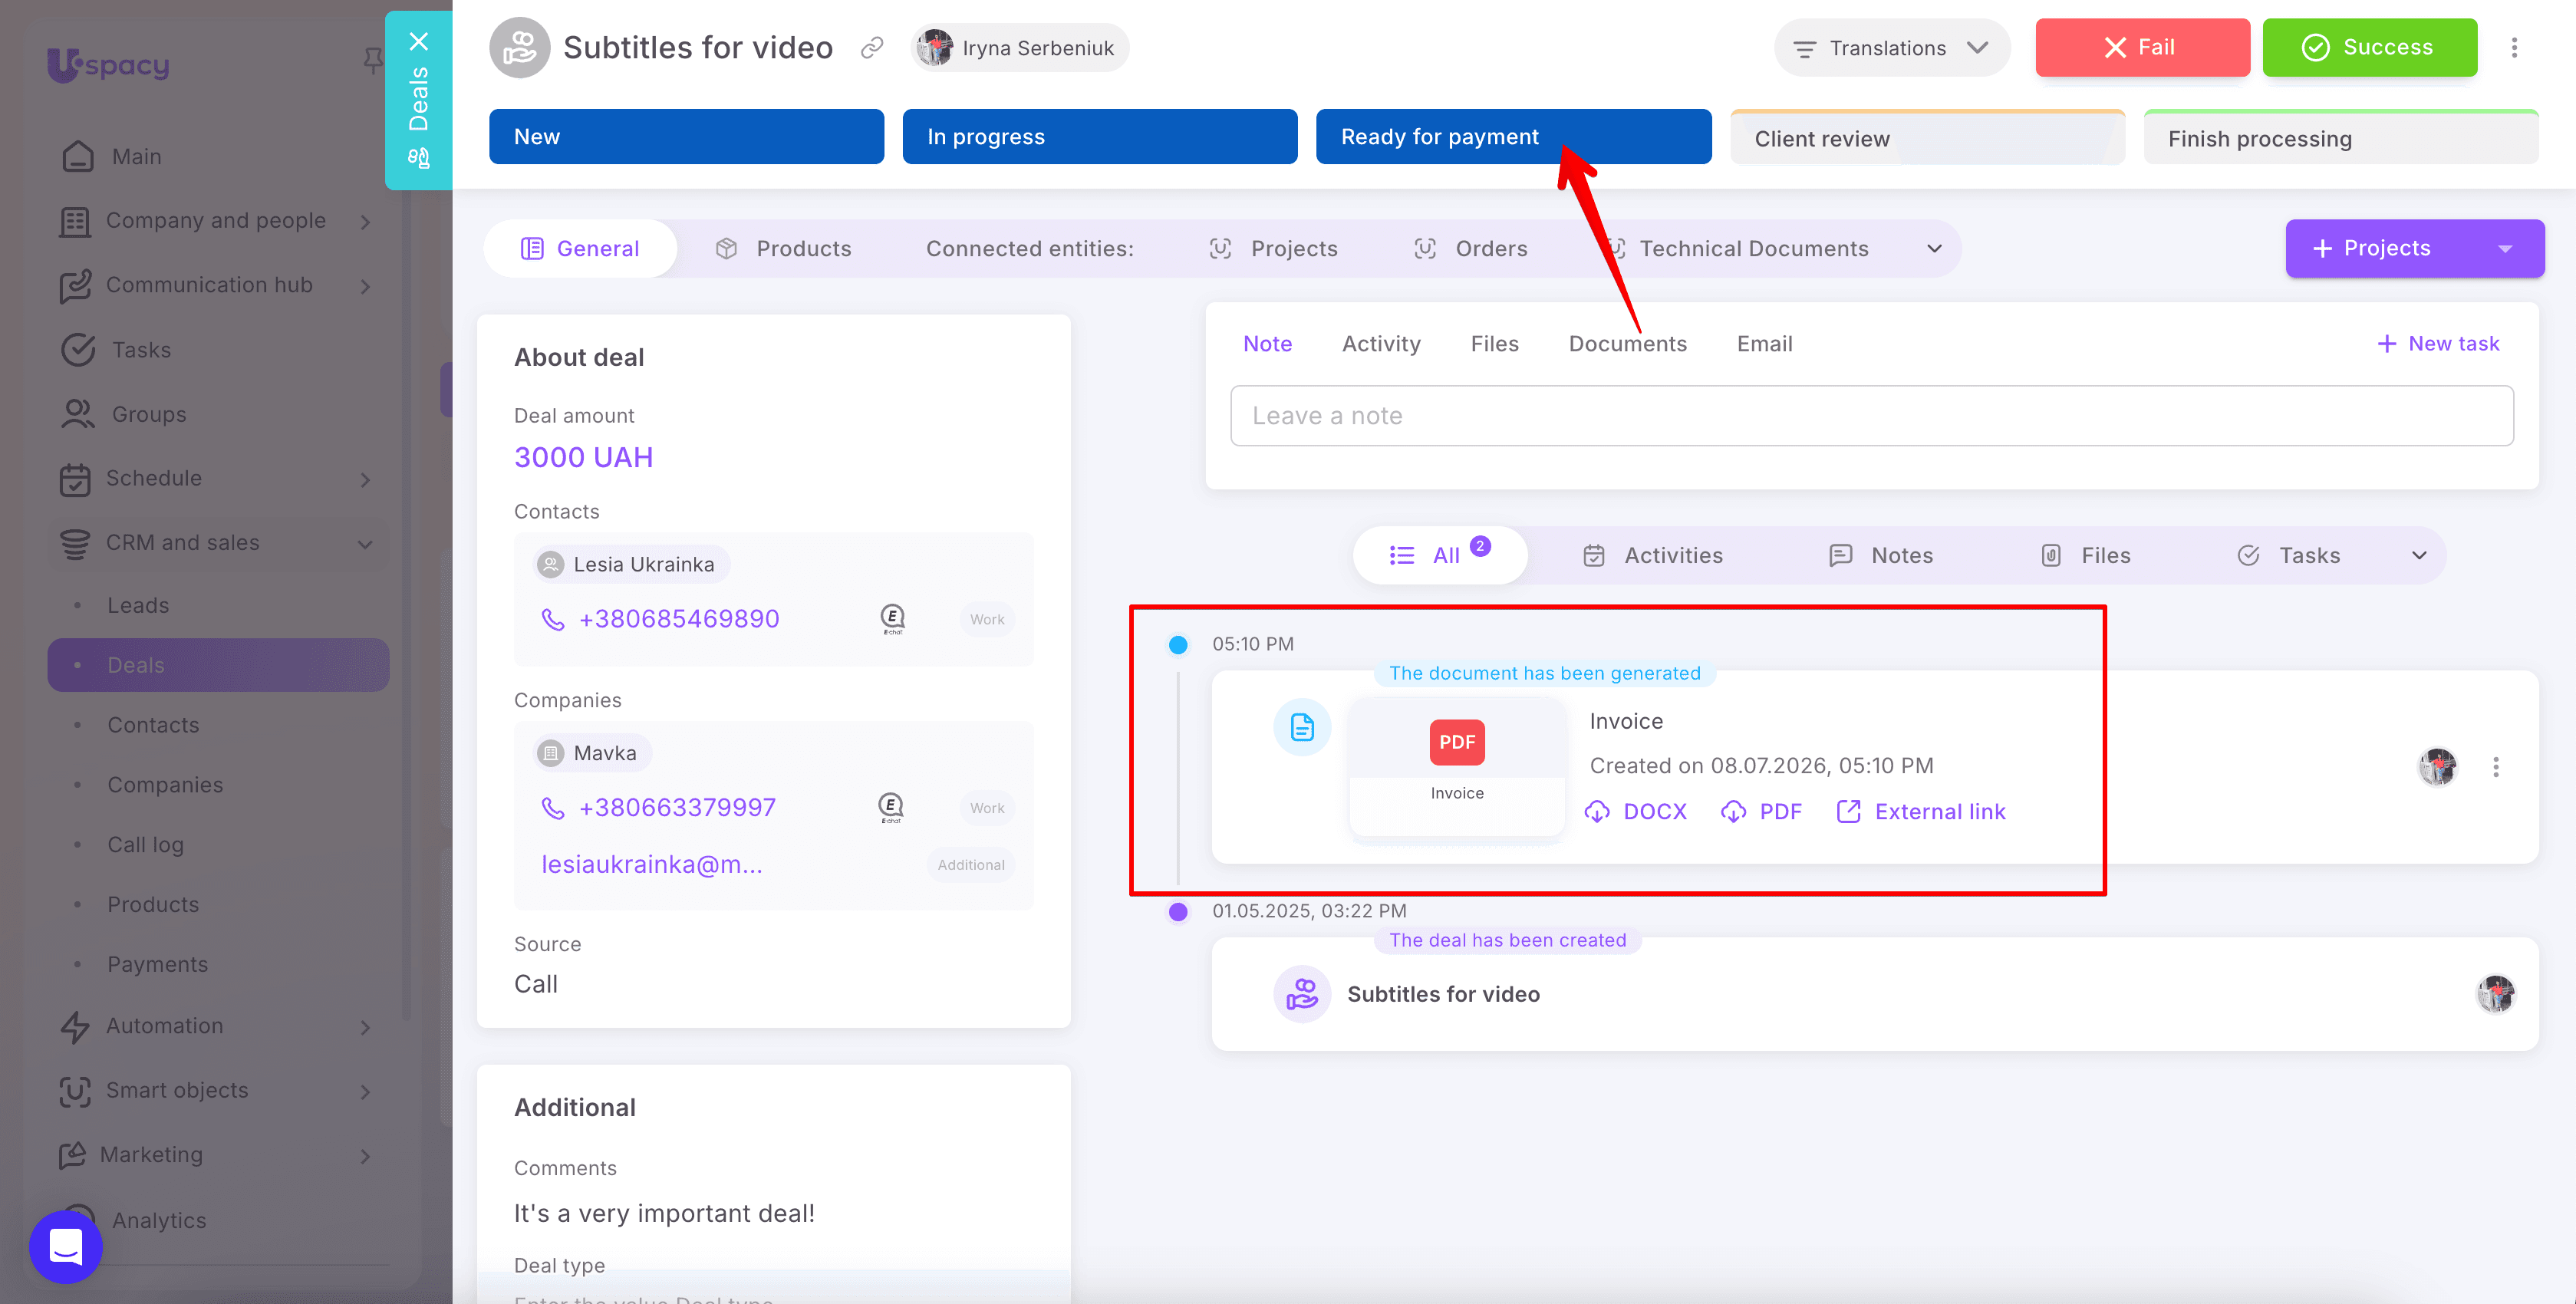
Task: Expand the Communication hub section
Action: (366, 287)
